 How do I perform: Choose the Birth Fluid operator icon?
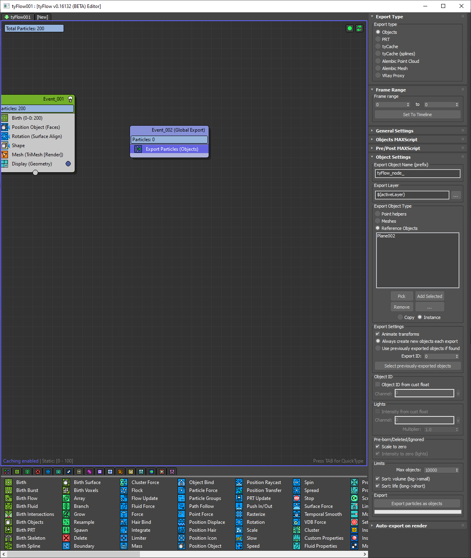pyautogui.click(x=8, y=506)
